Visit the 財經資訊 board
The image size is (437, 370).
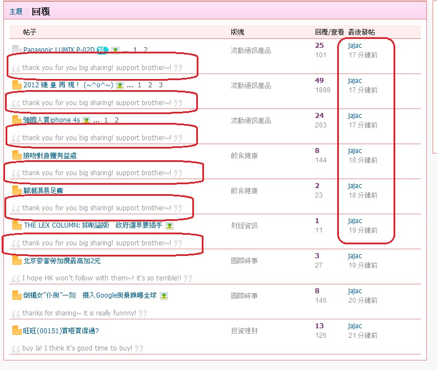pos(244,226)
